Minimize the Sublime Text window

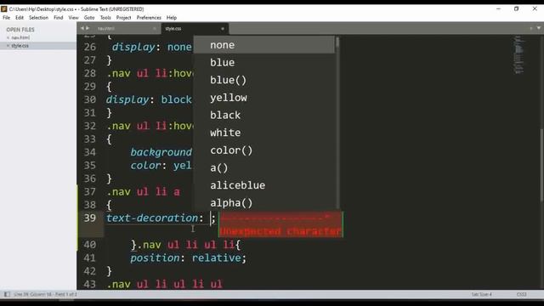498,8
